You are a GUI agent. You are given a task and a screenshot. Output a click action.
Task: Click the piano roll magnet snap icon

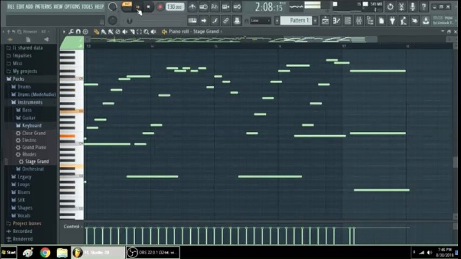tap(78, 32)
